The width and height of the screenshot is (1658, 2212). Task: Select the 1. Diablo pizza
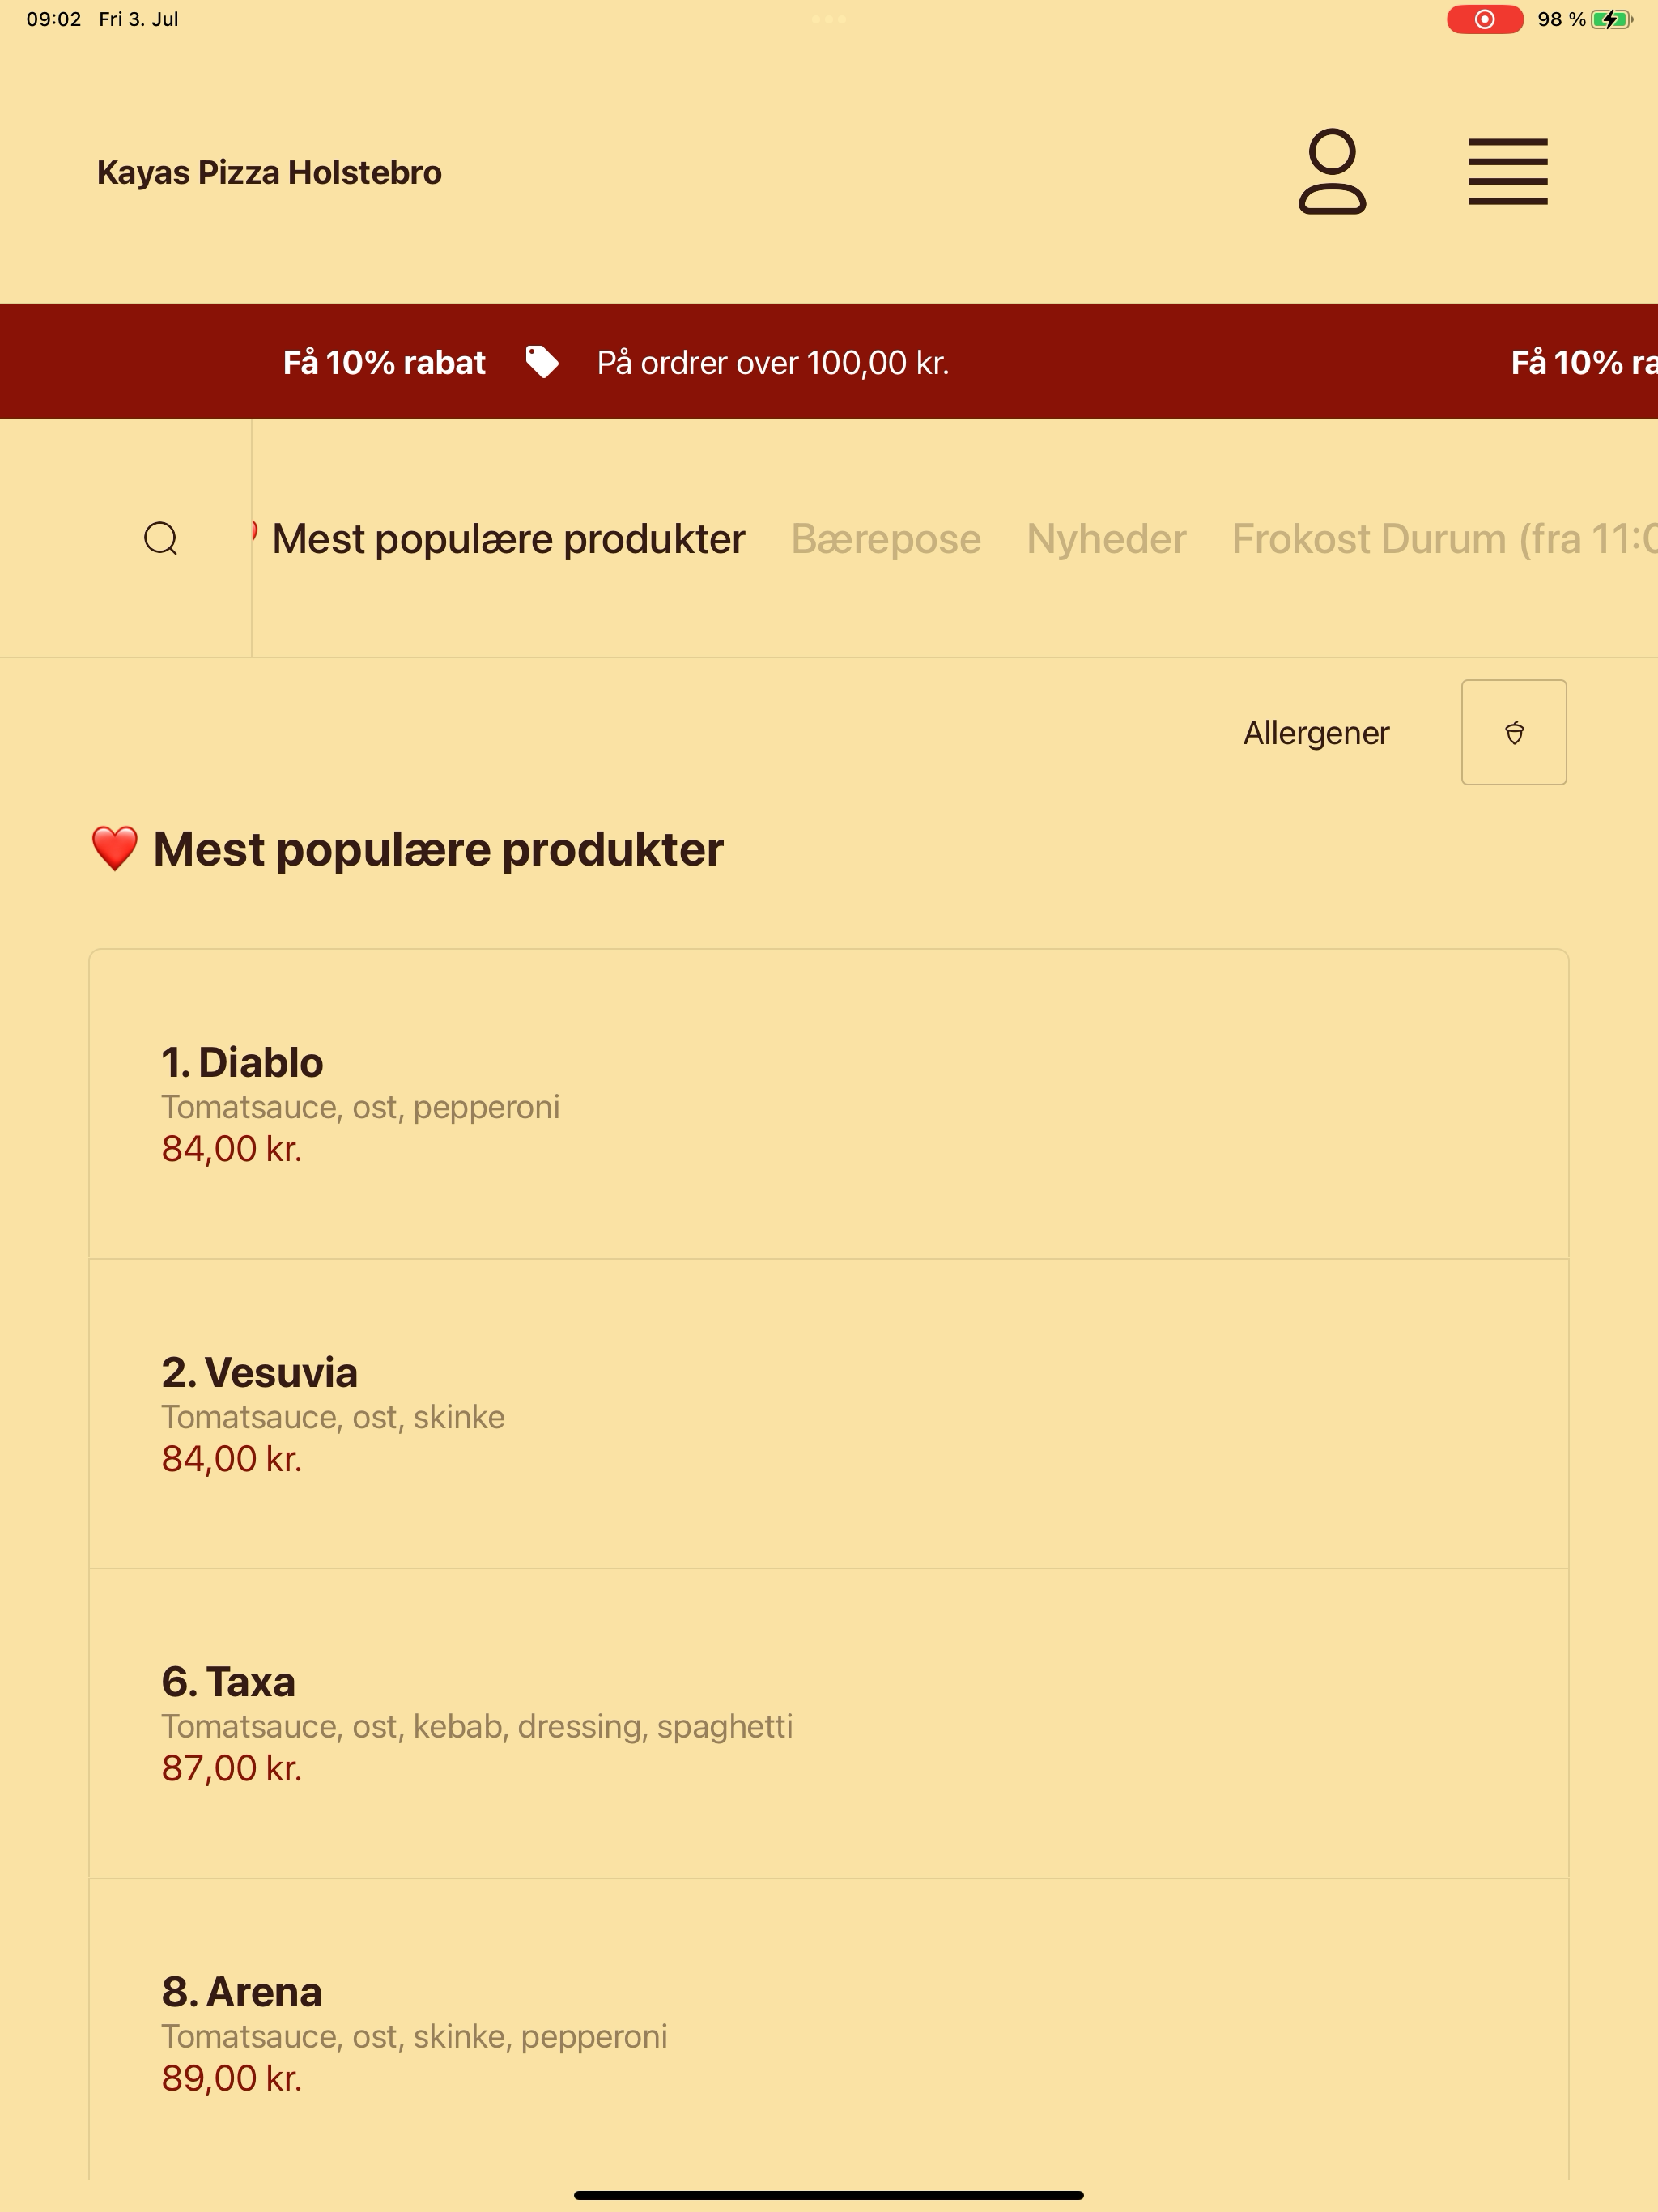(x=828, y=1104)
